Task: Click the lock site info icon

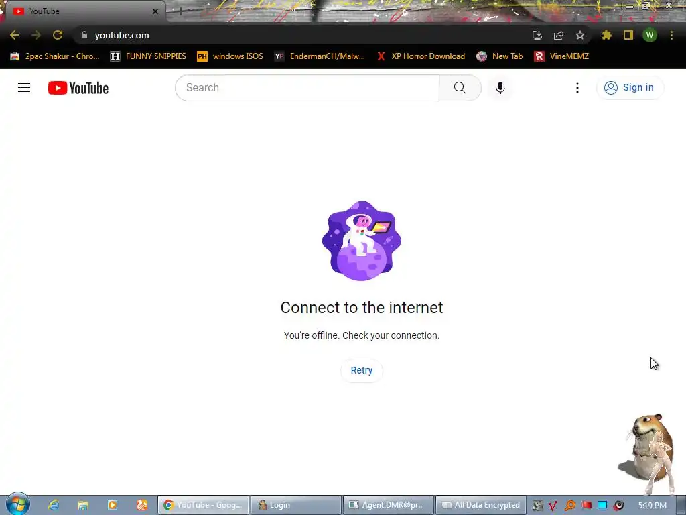Action: [x=84, y=35]
